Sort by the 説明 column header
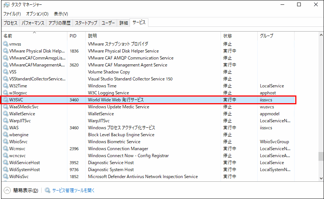Image resolution: width=324 pixels, height=199 pixels. 153,36
